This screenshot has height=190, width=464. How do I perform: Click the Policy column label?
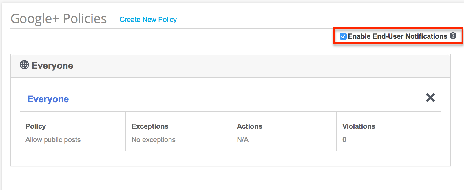click(x=36, y=126)
